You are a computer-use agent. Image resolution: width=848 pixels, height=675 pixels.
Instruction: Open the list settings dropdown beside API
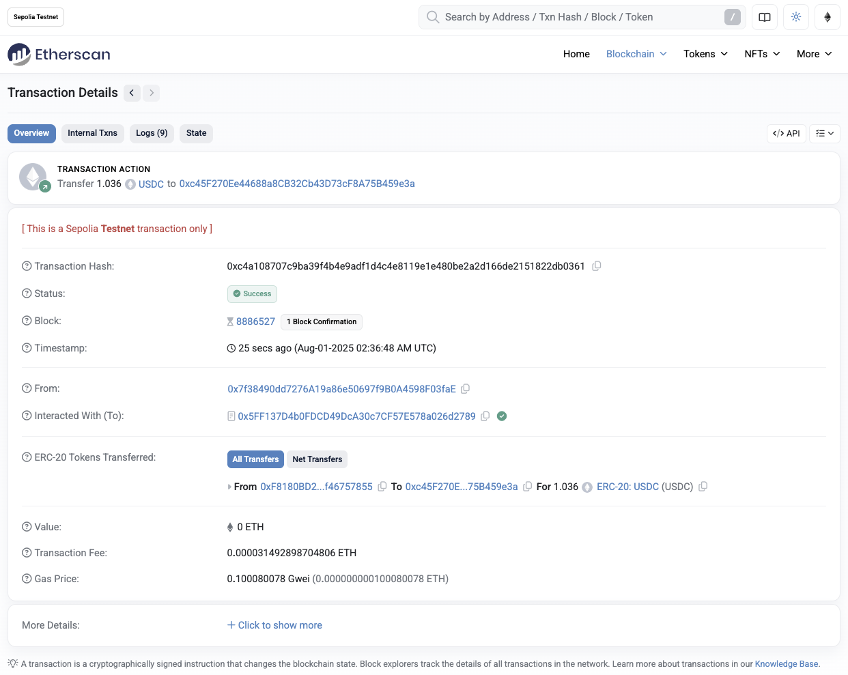[824, 134]
